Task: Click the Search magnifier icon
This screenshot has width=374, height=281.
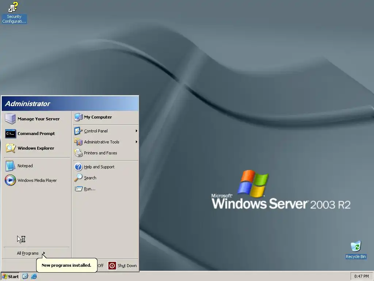Action: (78, 178)
